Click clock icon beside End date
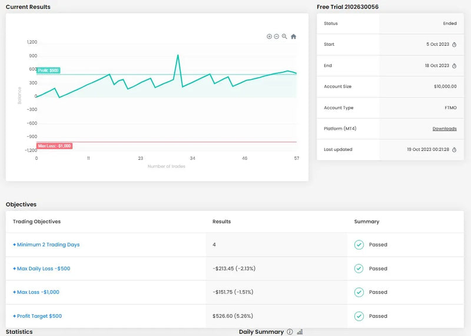471x336 pixels. point(454,66)
